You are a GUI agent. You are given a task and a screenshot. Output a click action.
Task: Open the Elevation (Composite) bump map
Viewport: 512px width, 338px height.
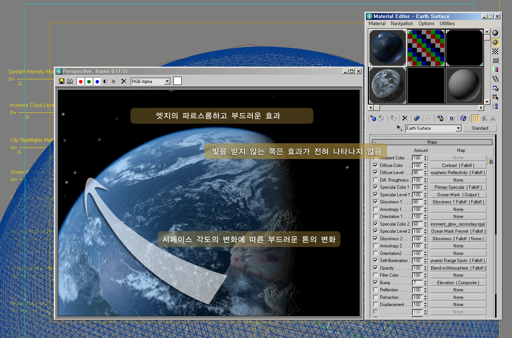[x=458, y=283]
